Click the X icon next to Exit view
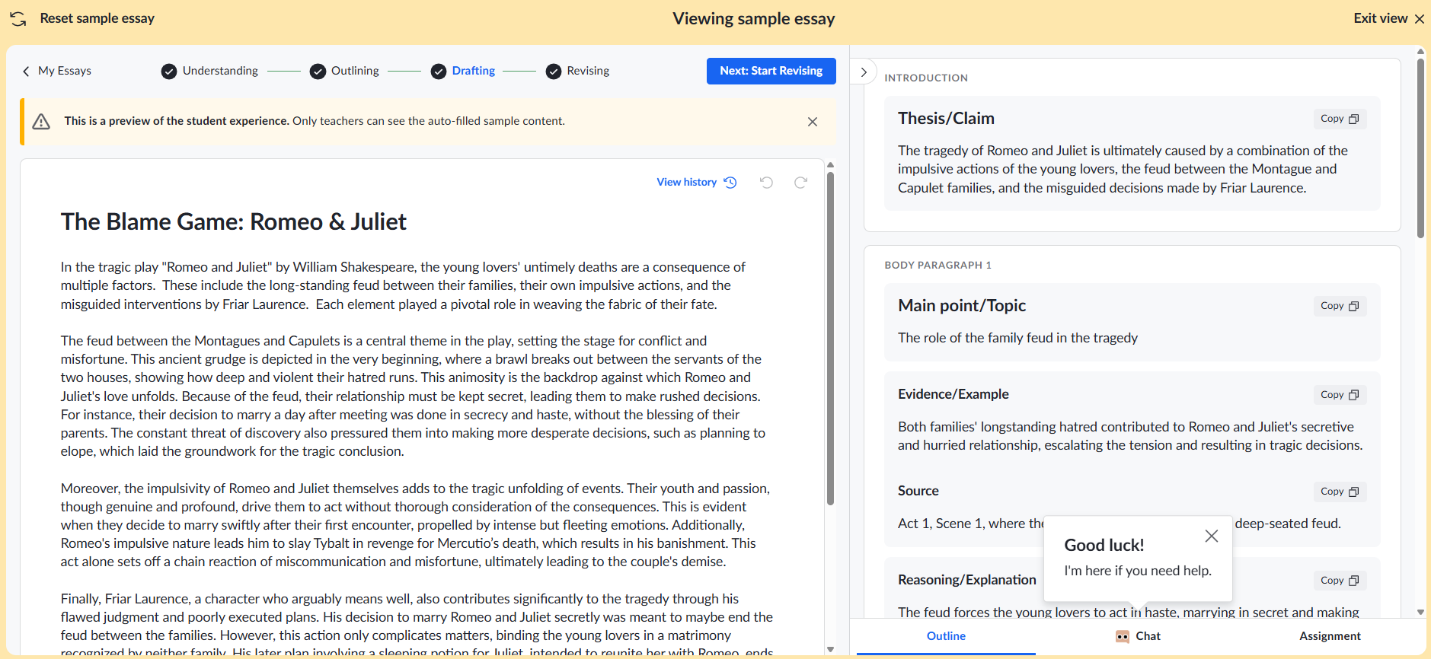This screenshot has height=659, width=1431. pyautogui.click(x=1420, y=19)
